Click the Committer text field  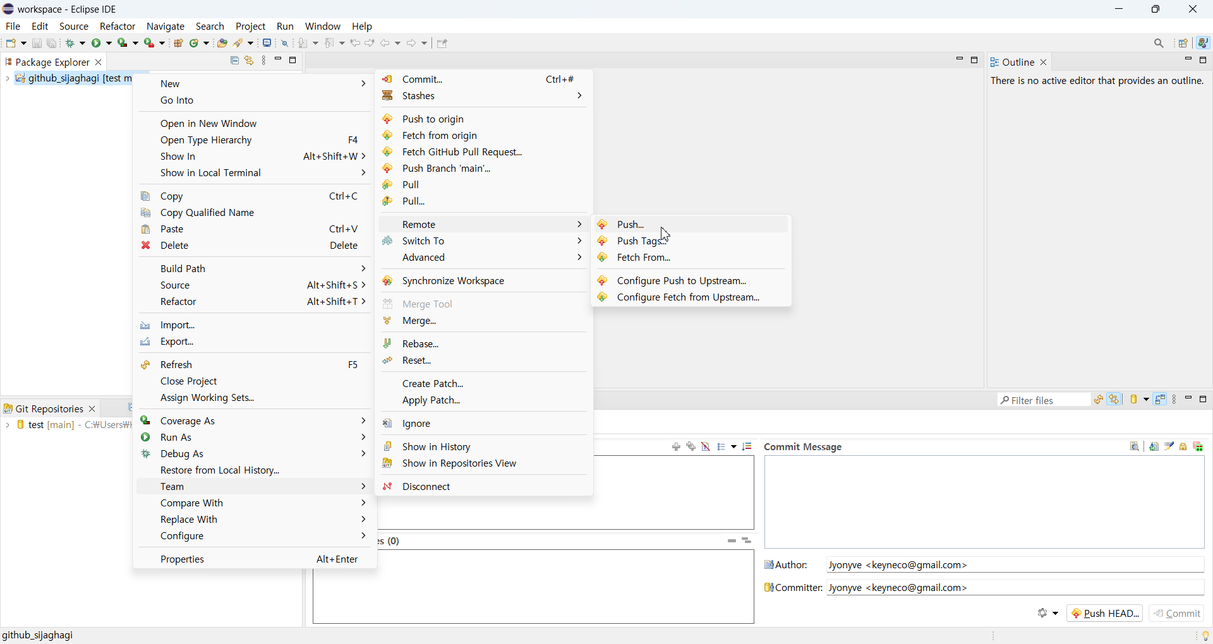(1015, 588)
